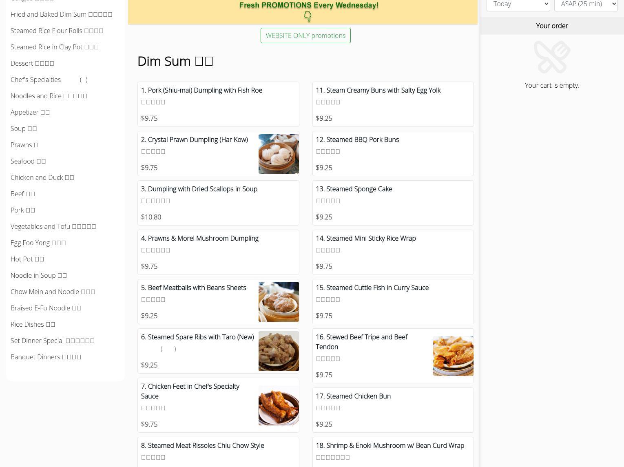624x467 pixels.
Task: Click the pointing-down hand icon in banner
Action: pyautogui.click(x=308, y=16)
